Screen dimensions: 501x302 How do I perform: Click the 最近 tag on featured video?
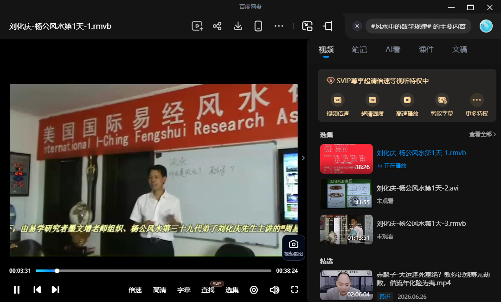[385, 296]
